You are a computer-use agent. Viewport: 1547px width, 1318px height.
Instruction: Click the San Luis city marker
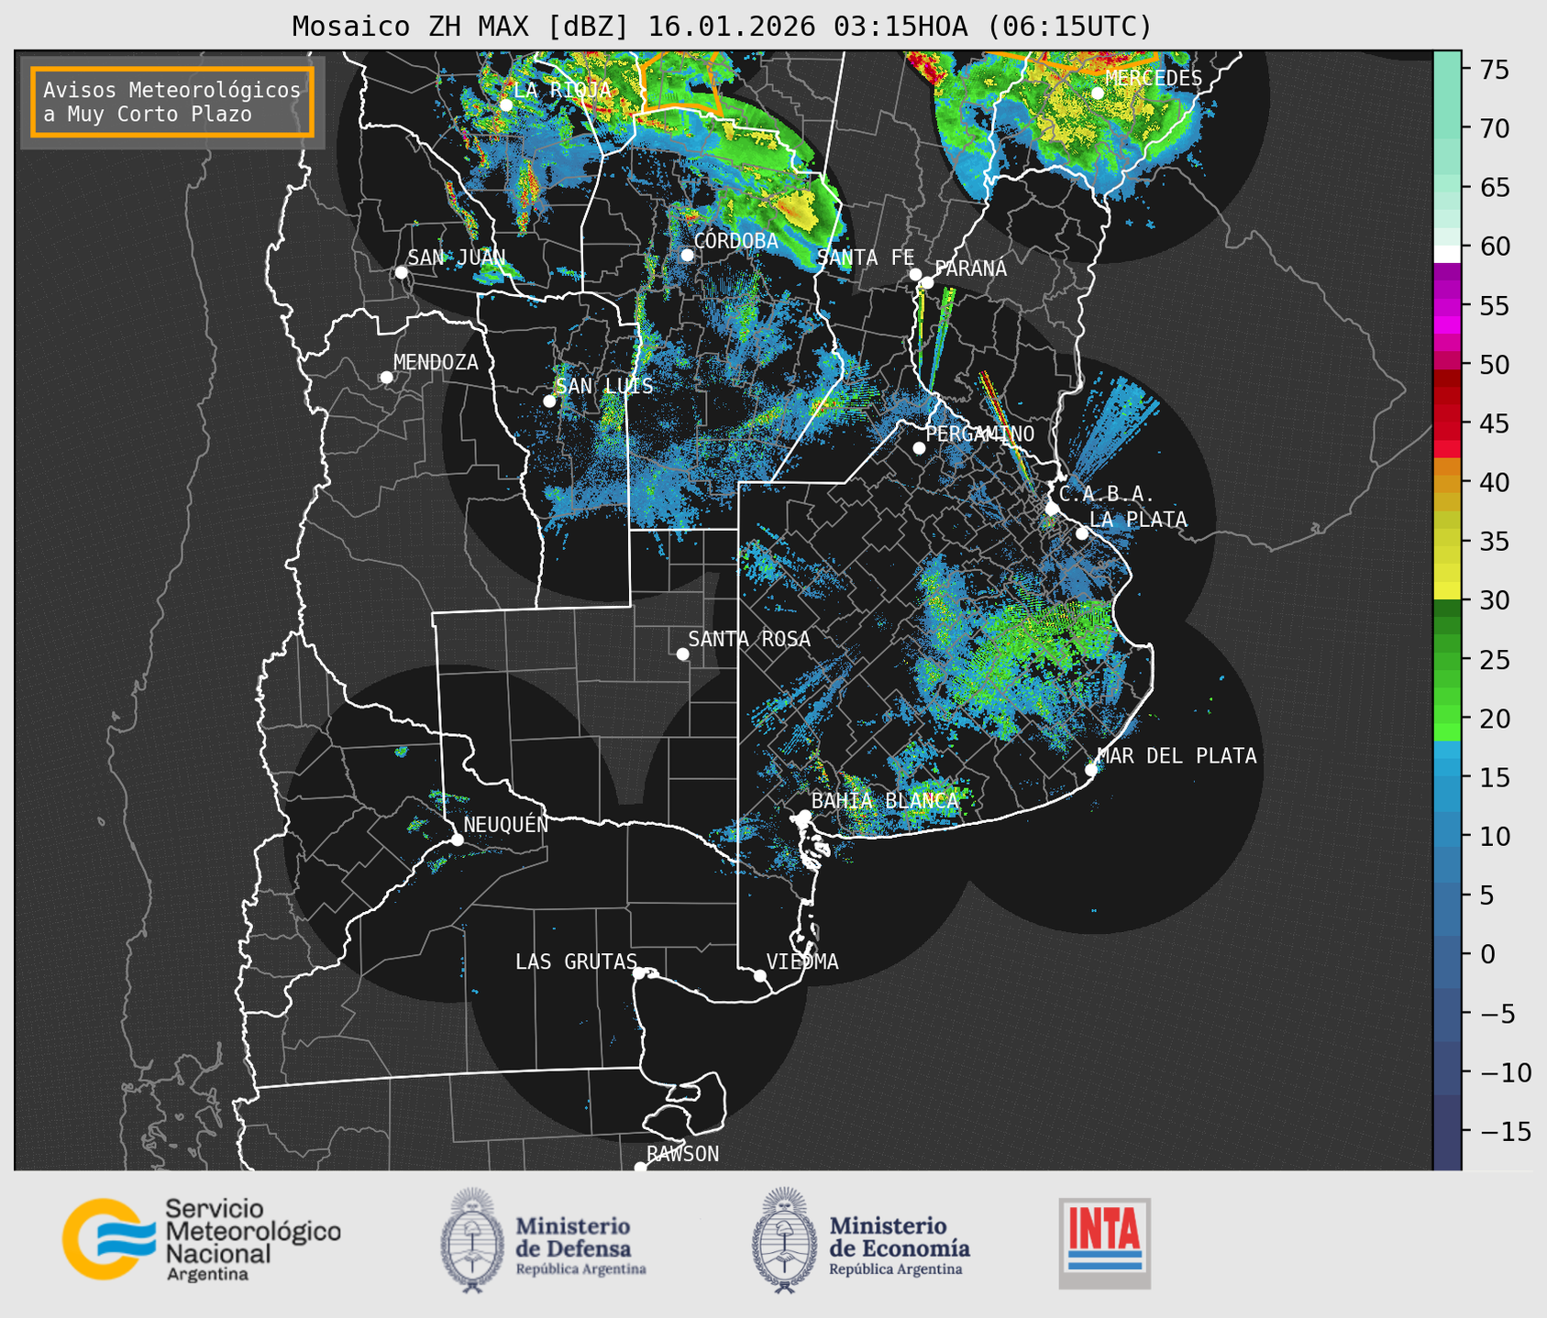point(549,401)
